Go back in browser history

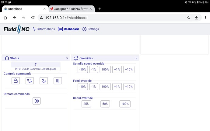click(x=15, y=18)
